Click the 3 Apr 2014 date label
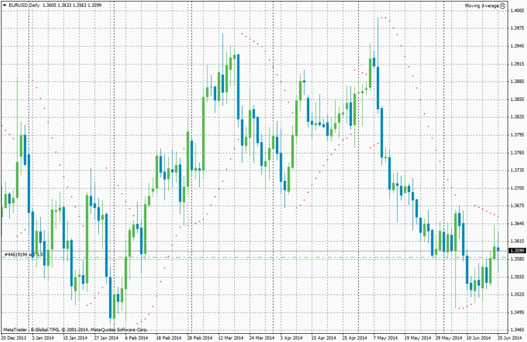 pyautogui.click(x=291, y=338)
